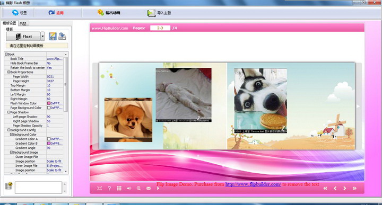Collapse the Book tree node
The width and height of the screenshot is (382, 205).
pyautogui.click(x=6, y=54)
